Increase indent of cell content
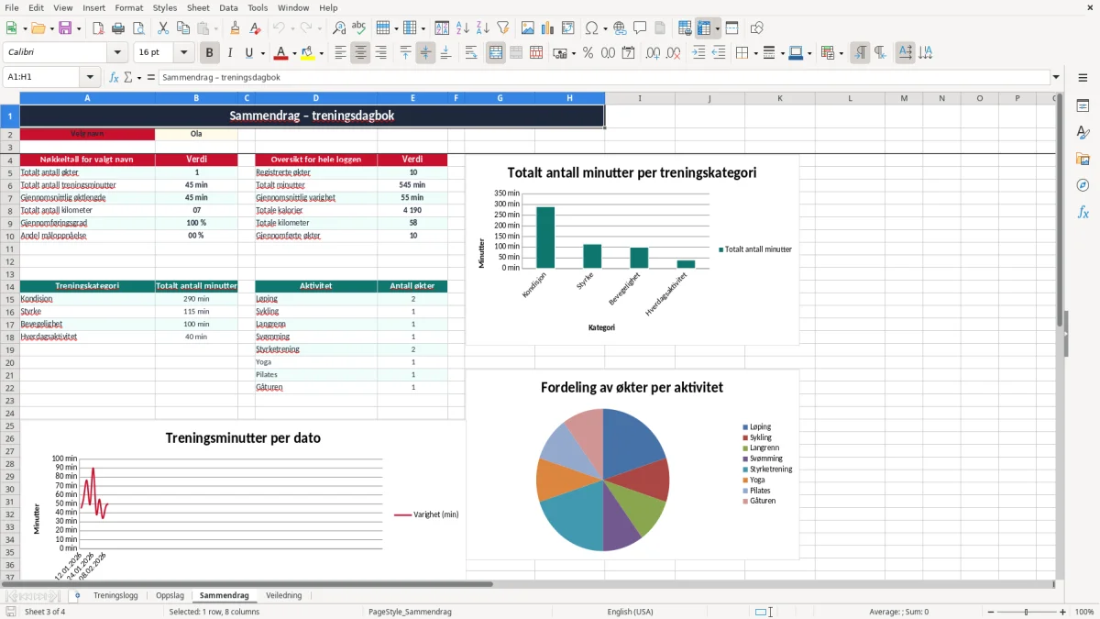Viewport: 1100px width, 619px height. 698,53
